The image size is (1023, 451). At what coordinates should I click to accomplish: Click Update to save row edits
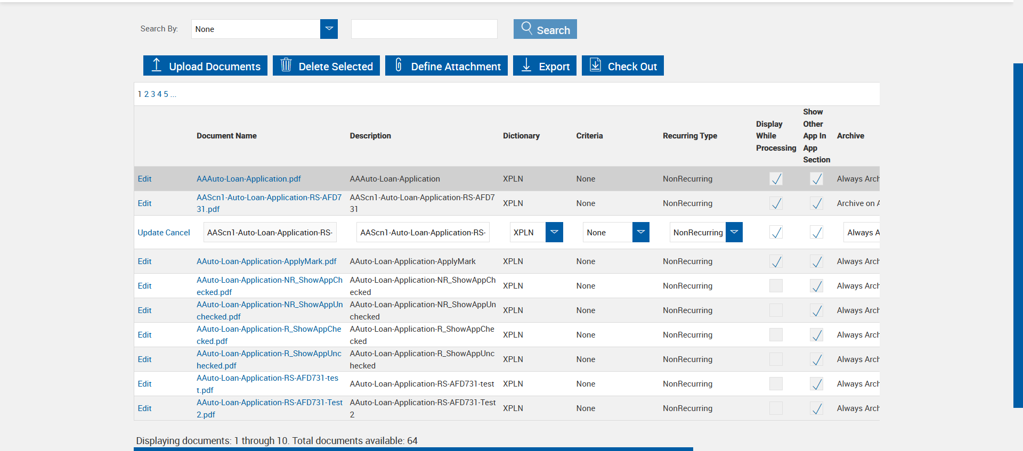150,233
